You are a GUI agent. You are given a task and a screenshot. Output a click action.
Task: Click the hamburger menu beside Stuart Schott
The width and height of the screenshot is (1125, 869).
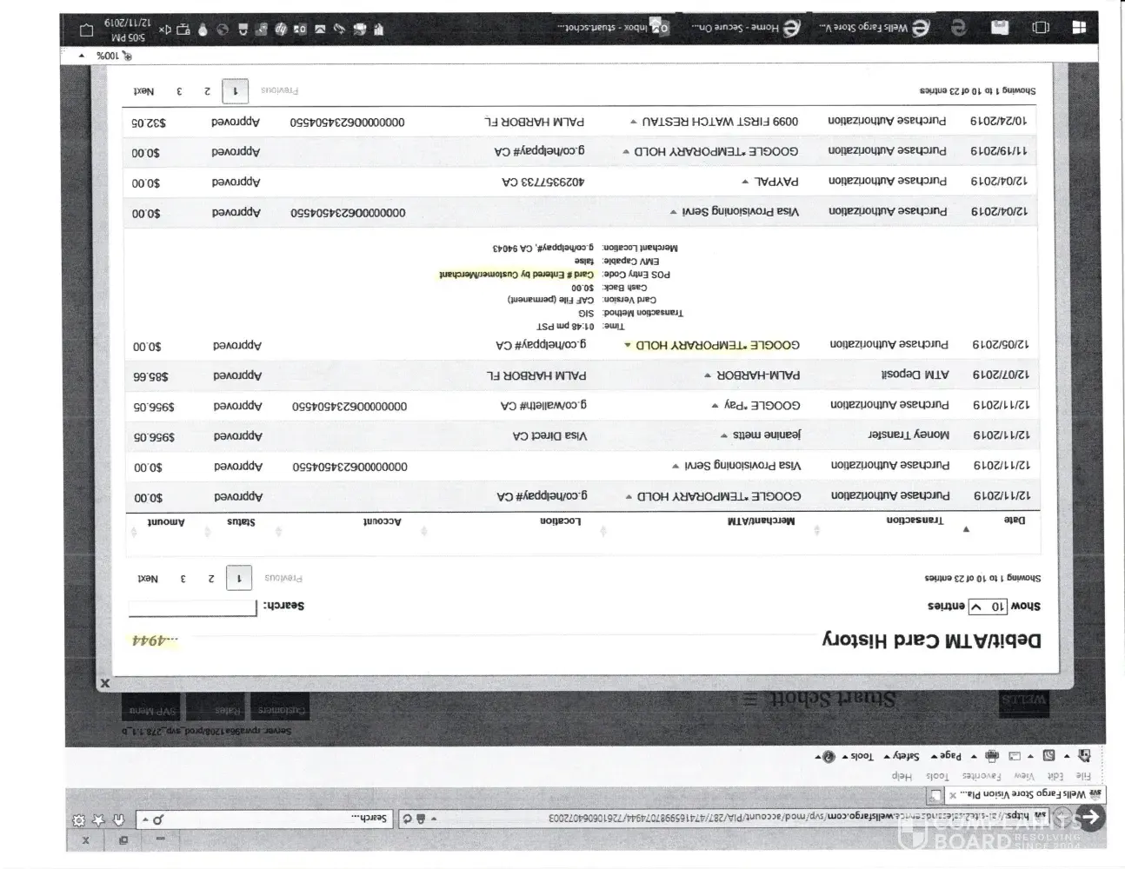(x=750, y=699)
